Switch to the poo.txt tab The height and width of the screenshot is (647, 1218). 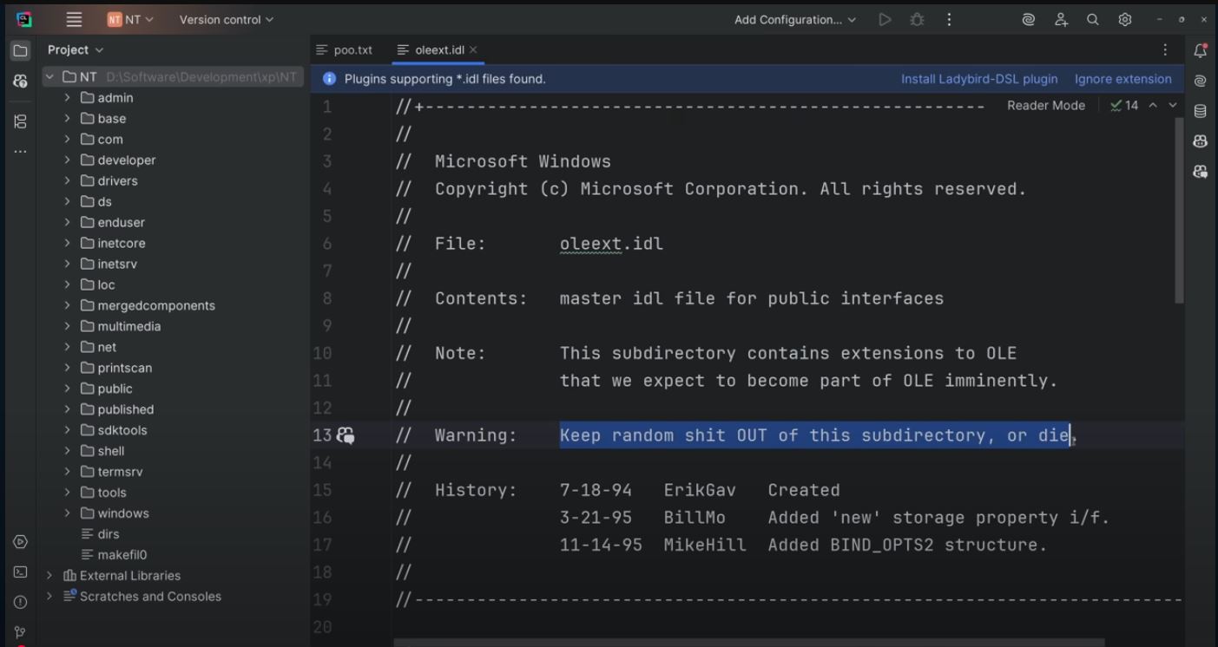[345, 49]
